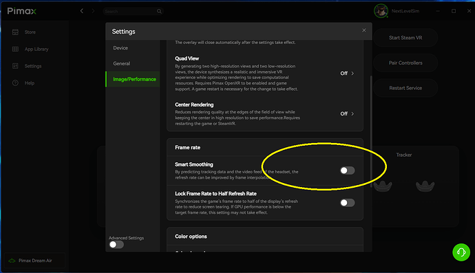
Task: Click the Start Steam VR button
Action: tap(405, 38)
